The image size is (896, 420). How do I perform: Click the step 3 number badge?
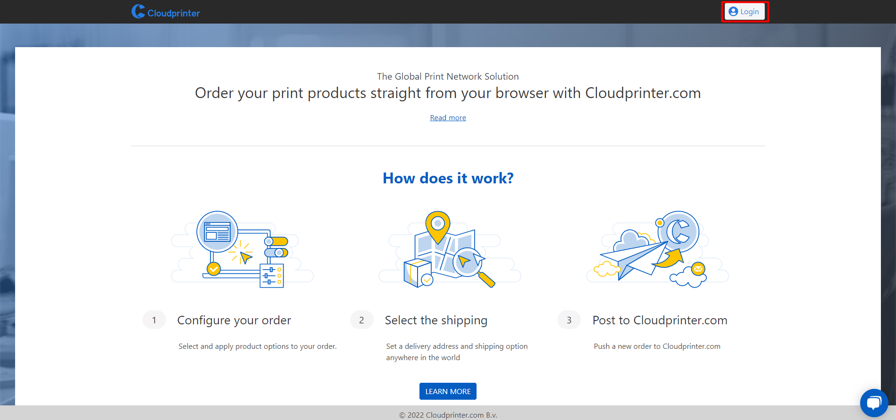click(569, 320)
